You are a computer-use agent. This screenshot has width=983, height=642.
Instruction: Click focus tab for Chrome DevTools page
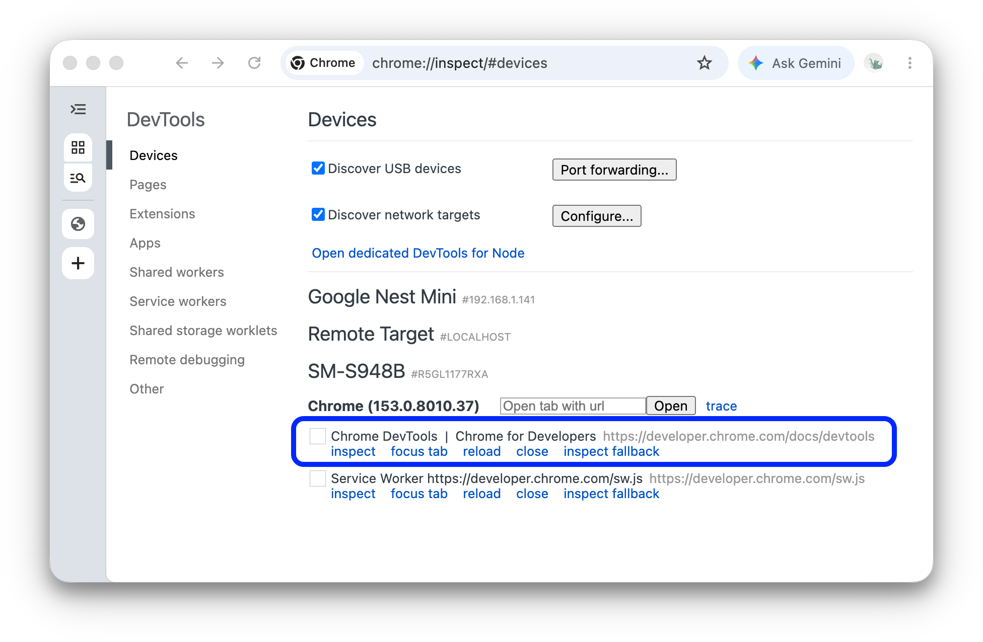(x=419, y=451)
